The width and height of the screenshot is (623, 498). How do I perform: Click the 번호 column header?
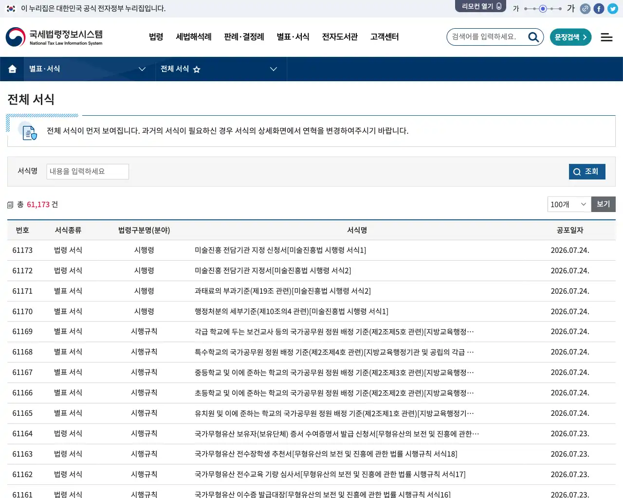tap(22, 231)
